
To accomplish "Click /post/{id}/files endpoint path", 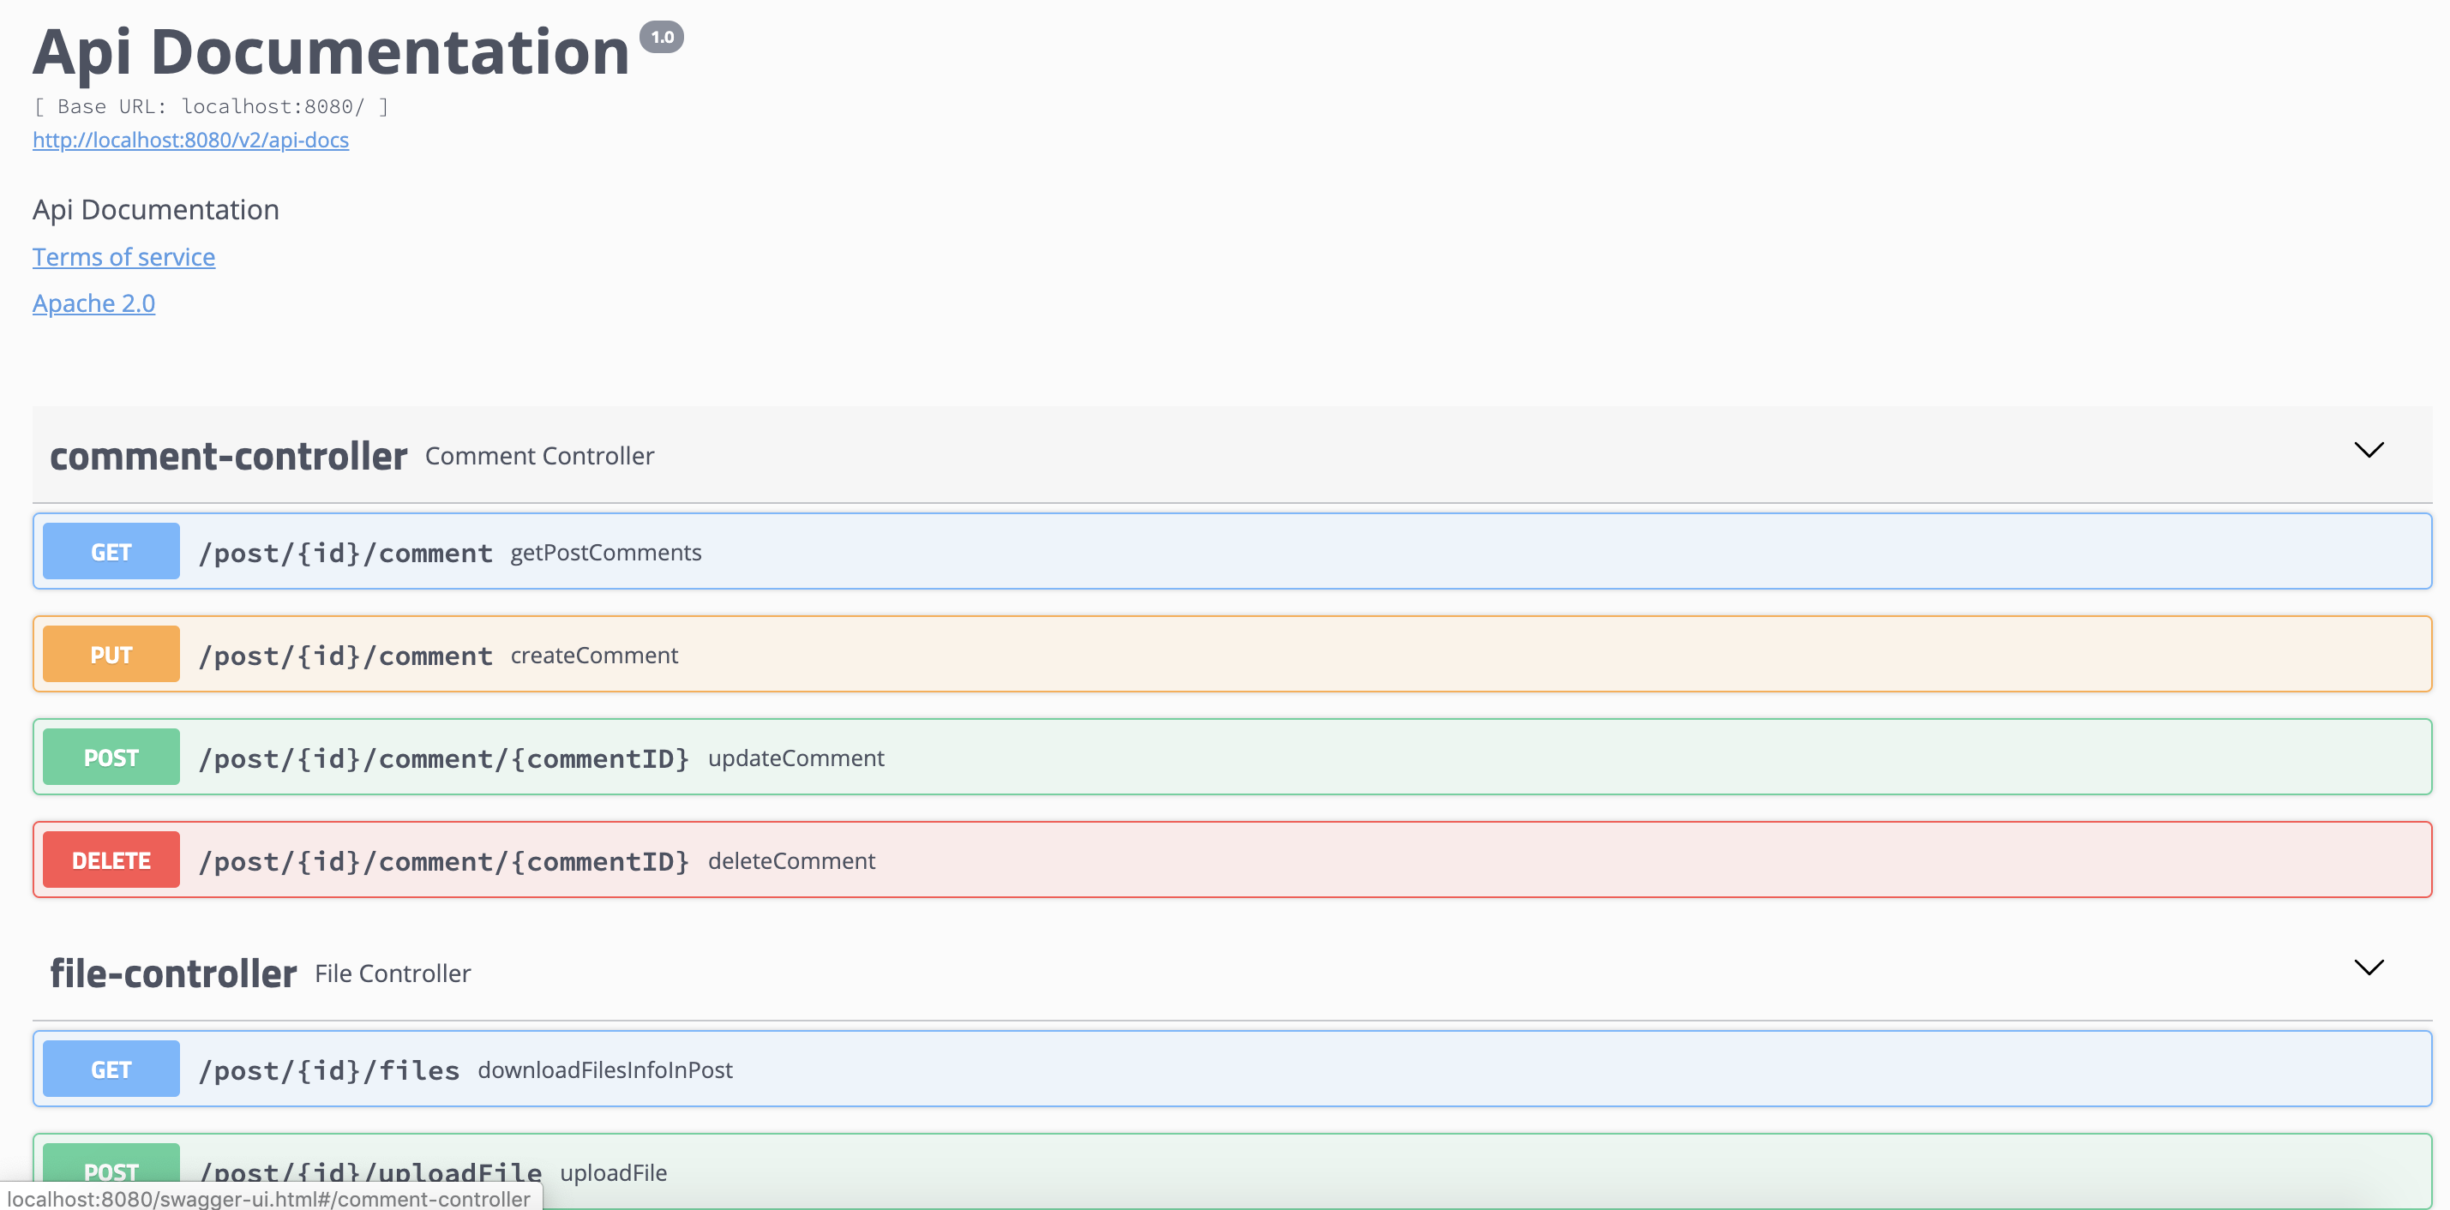I will (x=329, y=1070).
